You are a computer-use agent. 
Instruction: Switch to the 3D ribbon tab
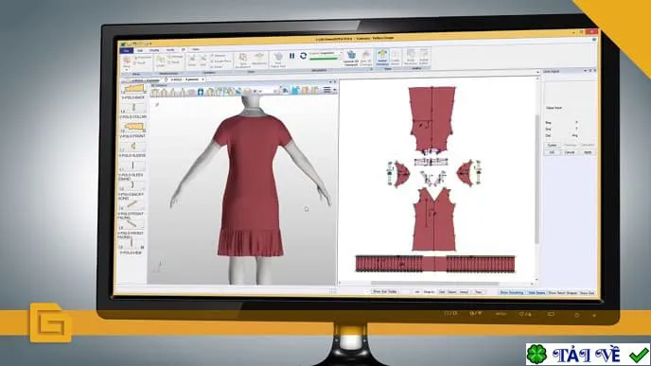tap(184, 49)
